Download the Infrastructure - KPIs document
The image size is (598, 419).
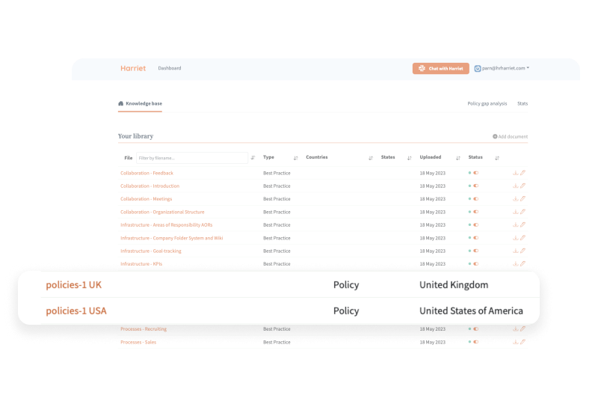coord(515,263)
